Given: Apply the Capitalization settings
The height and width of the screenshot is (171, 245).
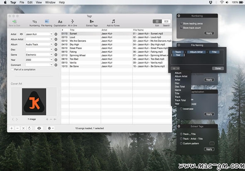Looking at the screenshot, I should [209, 114].
